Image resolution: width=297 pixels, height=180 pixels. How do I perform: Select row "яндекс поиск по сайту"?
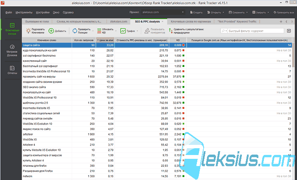tap(157, 129)
